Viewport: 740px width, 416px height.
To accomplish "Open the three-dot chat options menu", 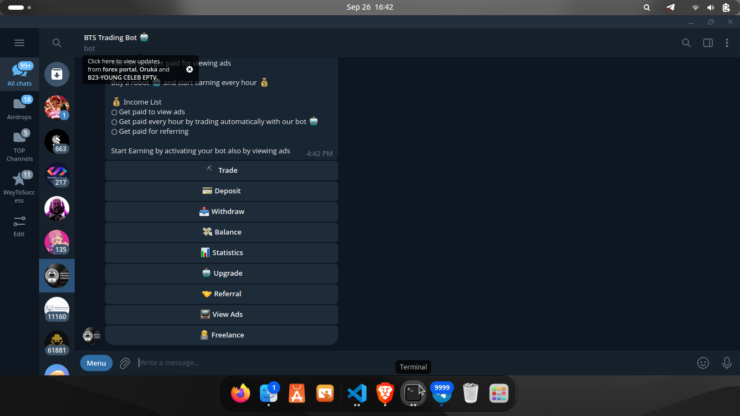I will coord(727,43).
